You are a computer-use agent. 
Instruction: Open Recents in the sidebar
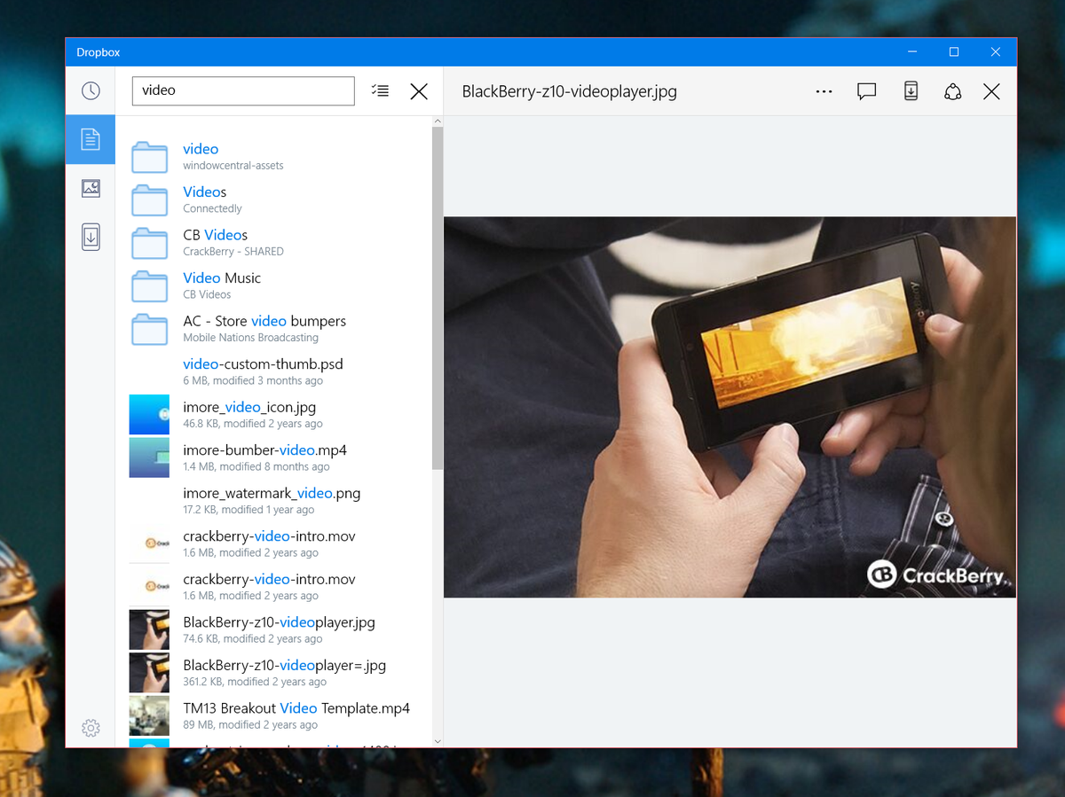click(x=90, y=90)
